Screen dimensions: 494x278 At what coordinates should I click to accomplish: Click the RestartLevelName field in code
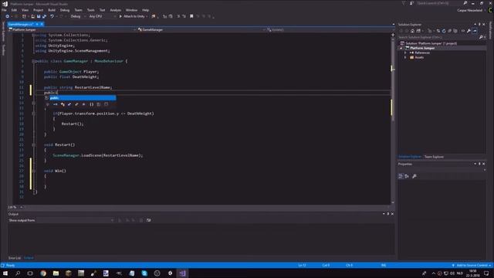(x=93, y=87)
